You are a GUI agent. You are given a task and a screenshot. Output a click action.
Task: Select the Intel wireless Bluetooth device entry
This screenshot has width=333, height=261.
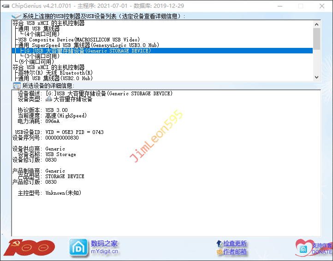[55, 73]
